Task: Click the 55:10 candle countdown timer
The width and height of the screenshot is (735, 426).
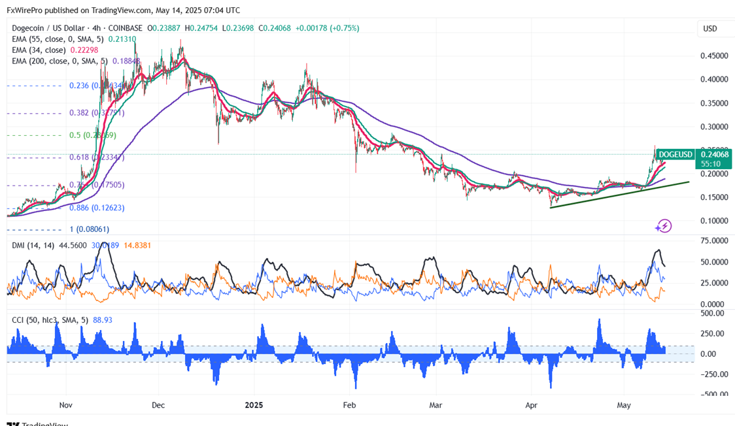Action: (711, 164)
